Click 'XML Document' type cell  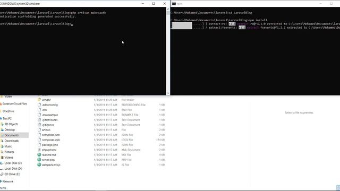pos(131,150)
